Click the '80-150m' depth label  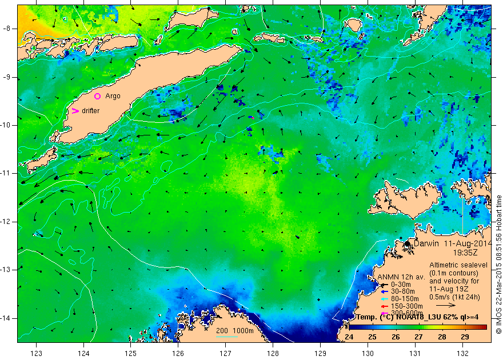click(x=404, y=299)
